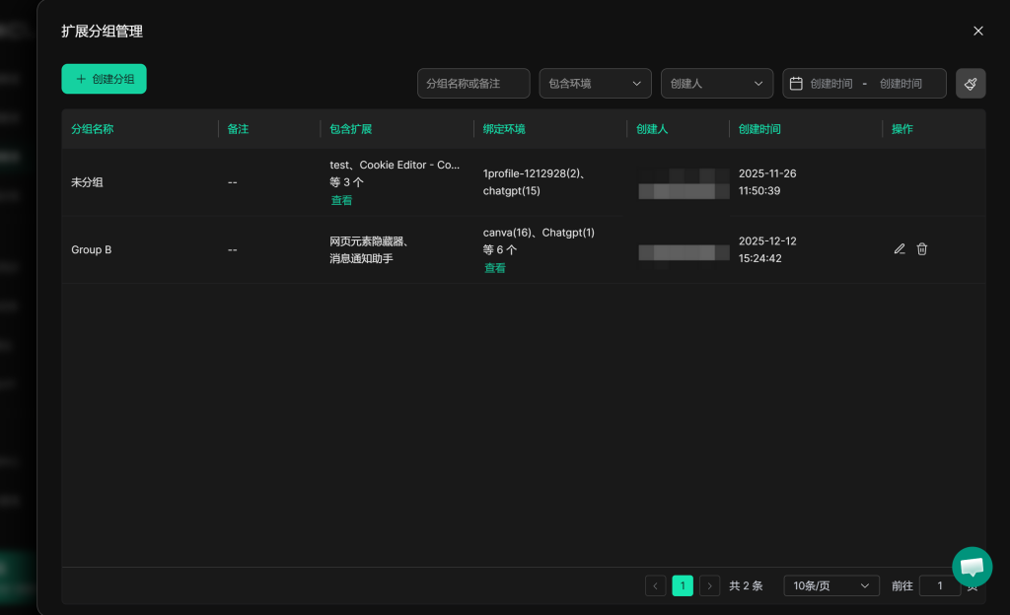Image resolution: width=1010 pixels, height=615 pixels.
Task: Click the calendar icon in date filter
Action: coord(796,84)
